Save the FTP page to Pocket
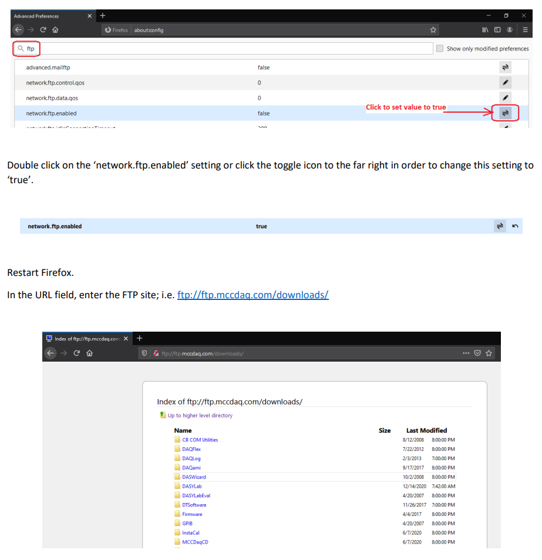Viewport: 542px width, 560px height. (x=477, y=353)
